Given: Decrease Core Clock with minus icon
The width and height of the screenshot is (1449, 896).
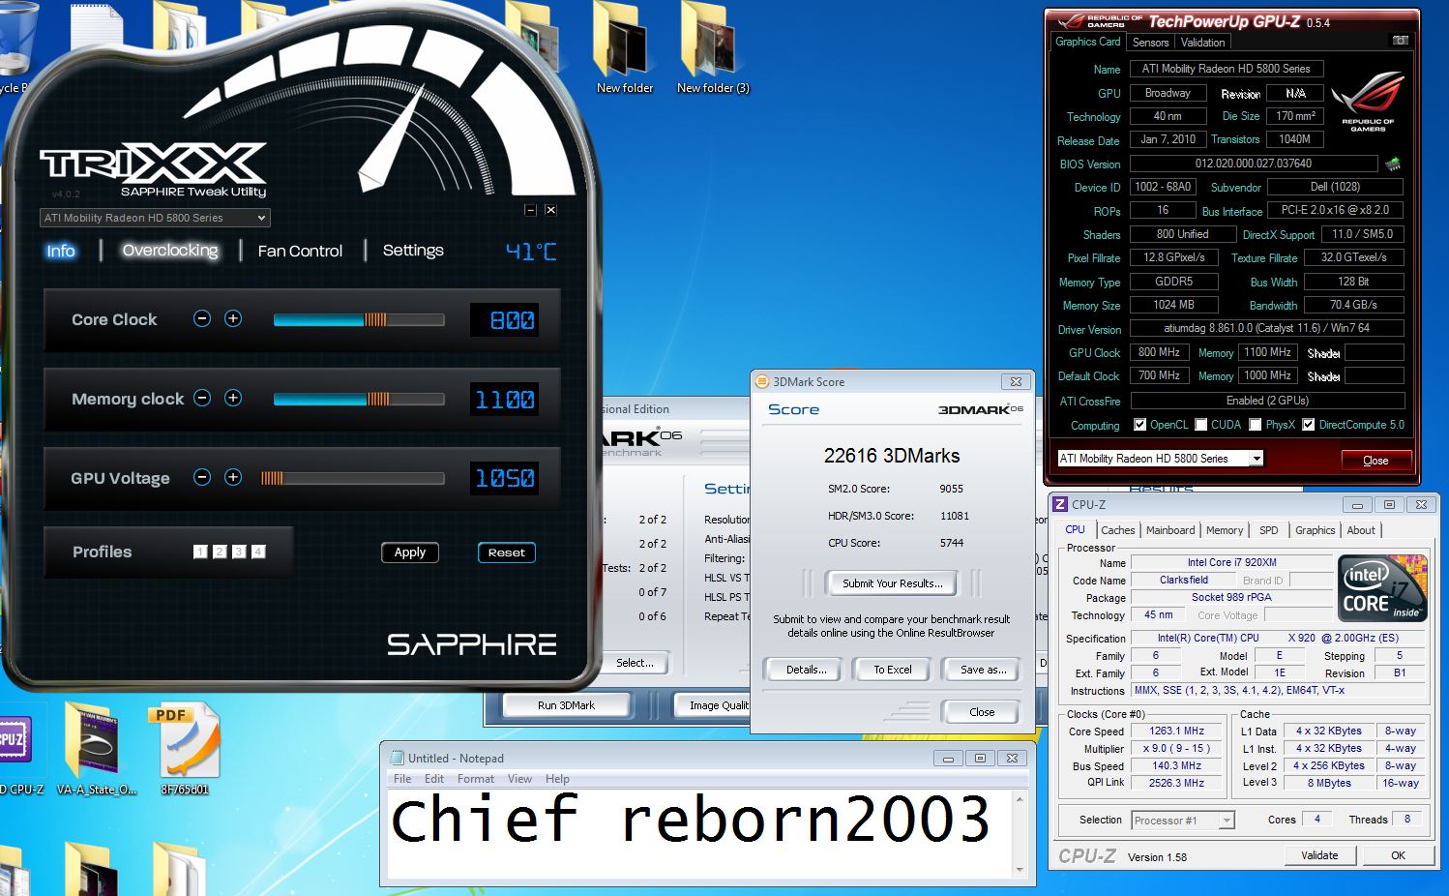Looking at the screenshot, I should [x=202, y=318].
